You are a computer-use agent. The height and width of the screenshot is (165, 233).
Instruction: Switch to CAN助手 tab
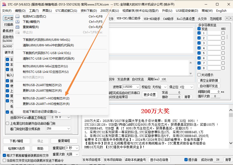(x=168, y=19)
